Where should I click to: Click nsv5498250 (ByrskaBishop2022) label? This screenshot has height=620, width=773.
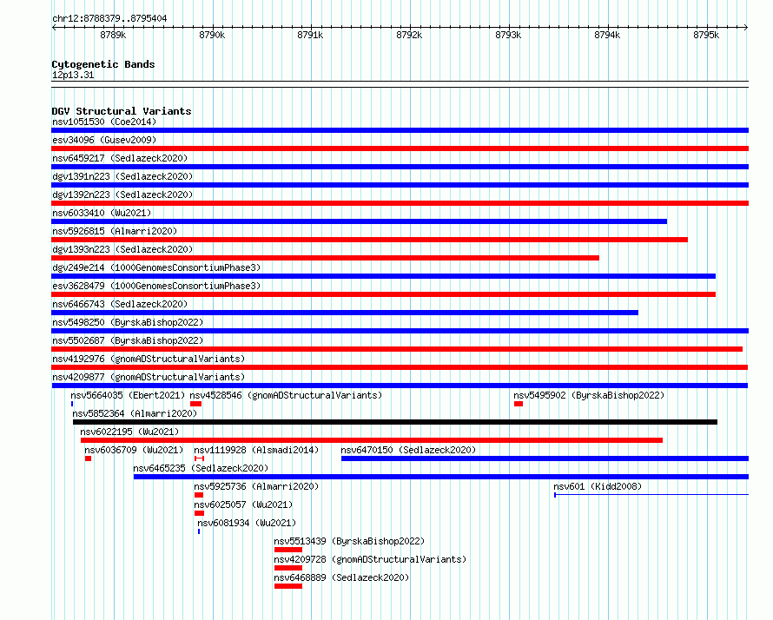tap(128, 322)
